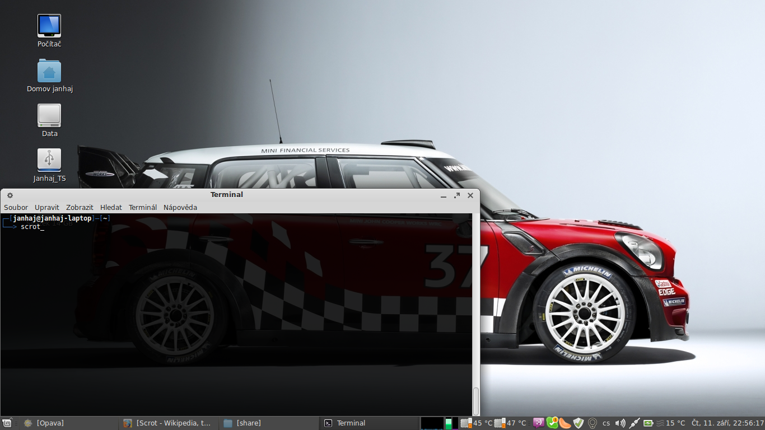Switch keyboard layout via cs indicator

click(607, 423)
